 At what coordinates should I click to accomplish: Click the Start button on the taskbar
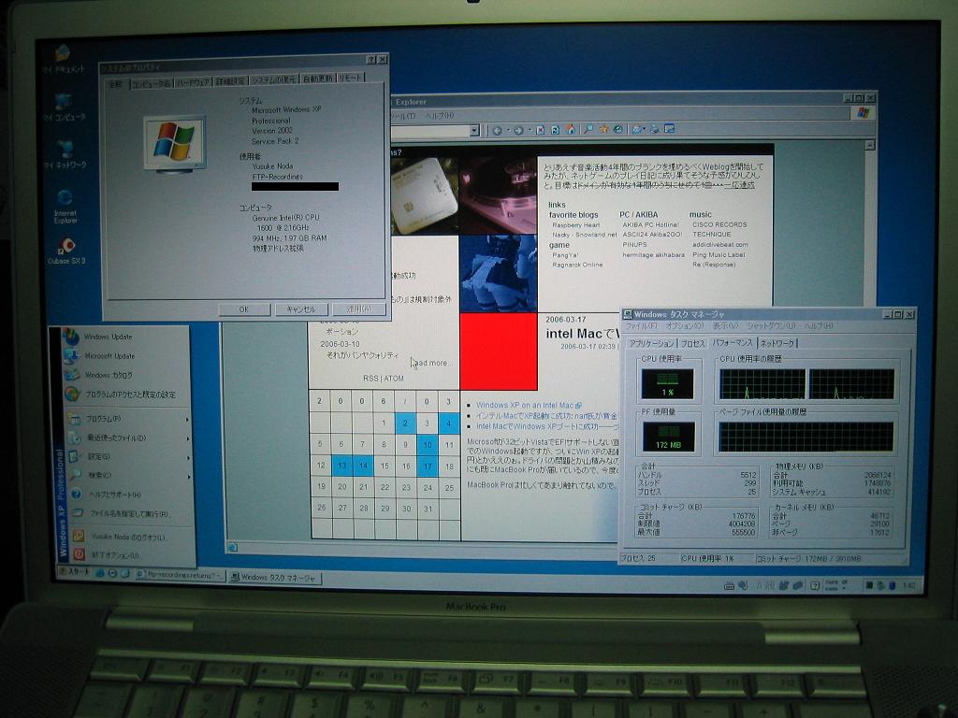coord(74,572)
